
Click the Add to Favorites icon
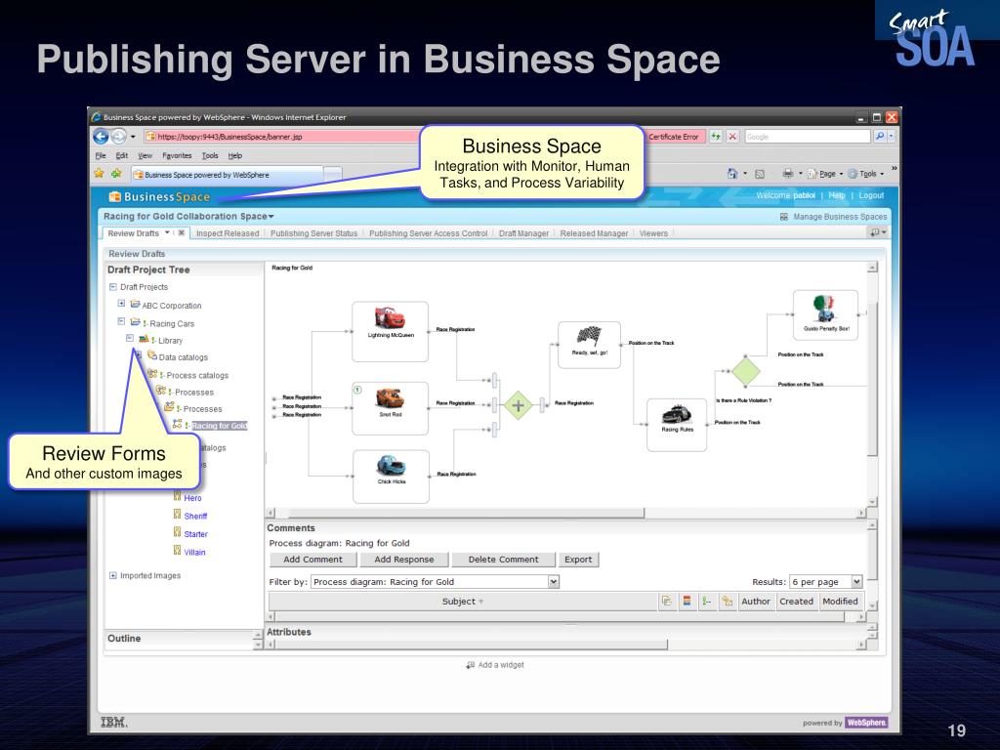click(x=116, y=174)
